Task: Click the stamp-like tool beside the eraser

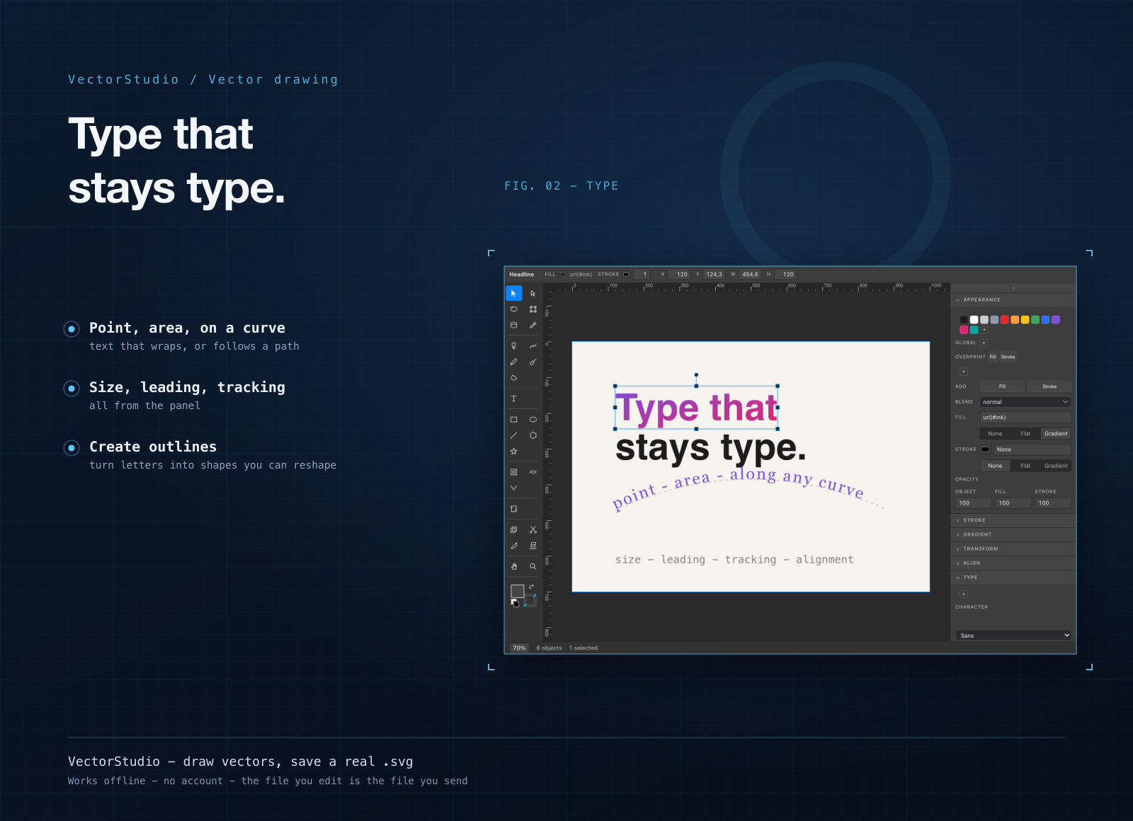Action: coord(533,546)
